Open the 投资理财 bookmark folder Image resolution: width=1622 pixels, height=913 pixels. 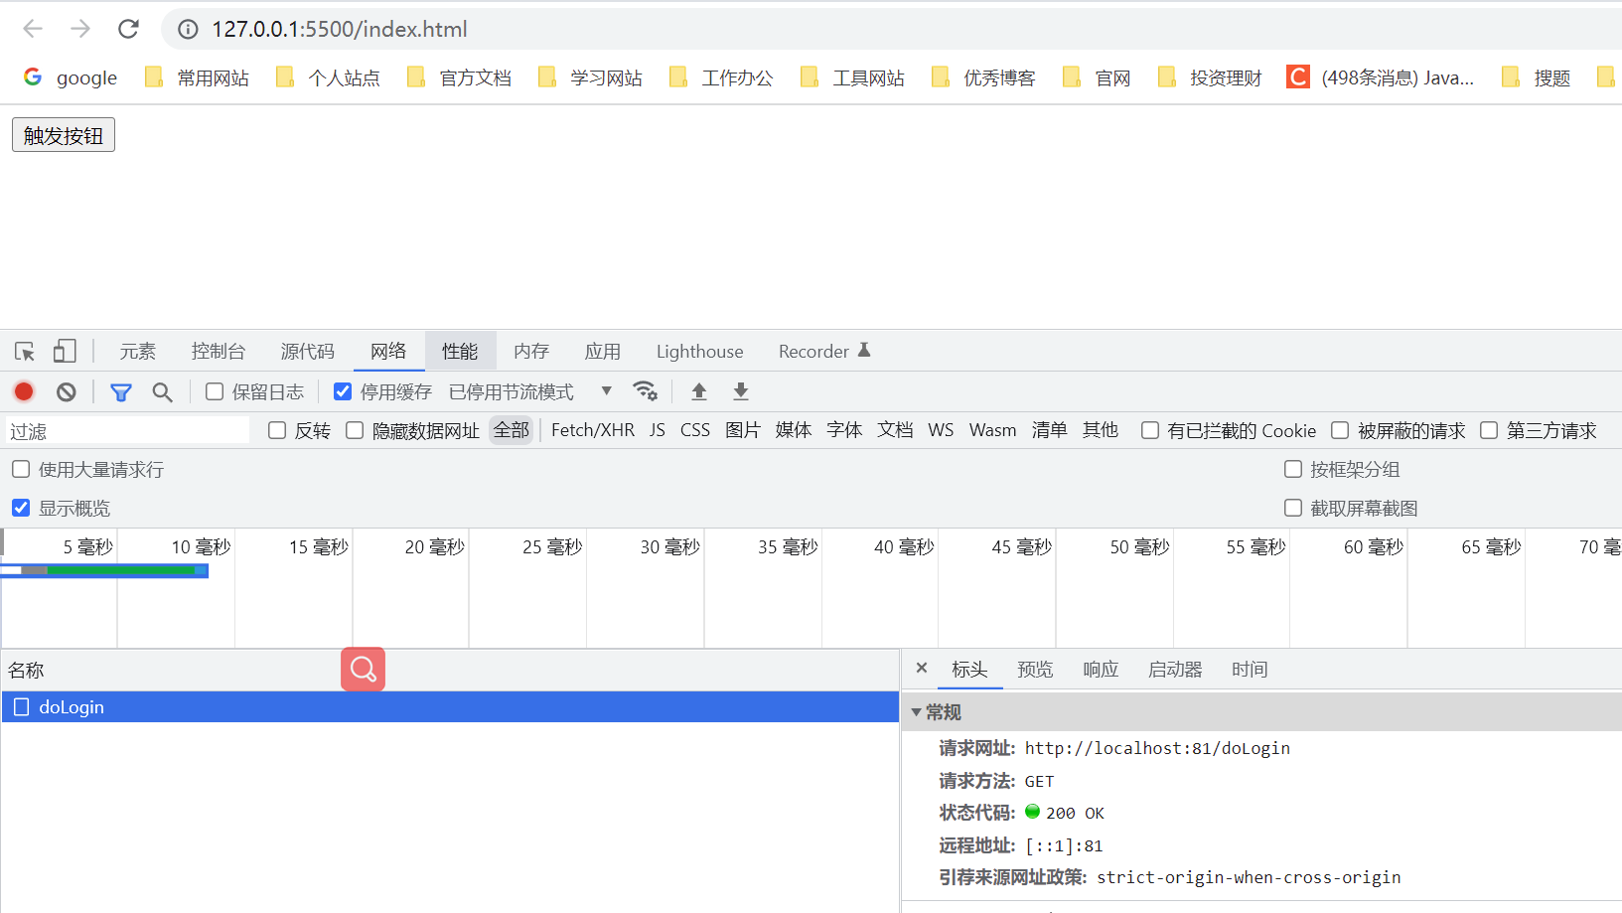1210,77
